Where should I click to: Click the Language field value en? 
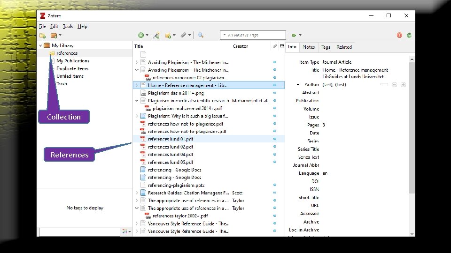[x=325, y=173]
